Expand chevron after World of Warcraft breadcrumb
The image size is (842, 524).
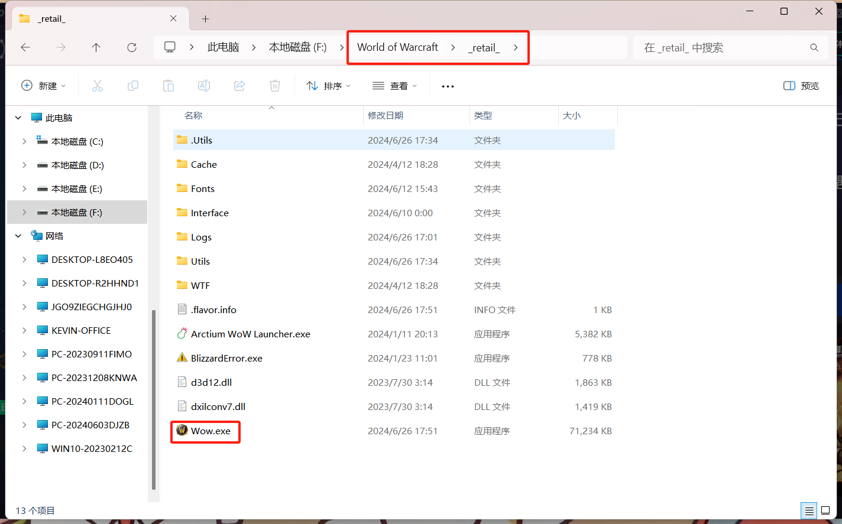[x=453, y=47]
